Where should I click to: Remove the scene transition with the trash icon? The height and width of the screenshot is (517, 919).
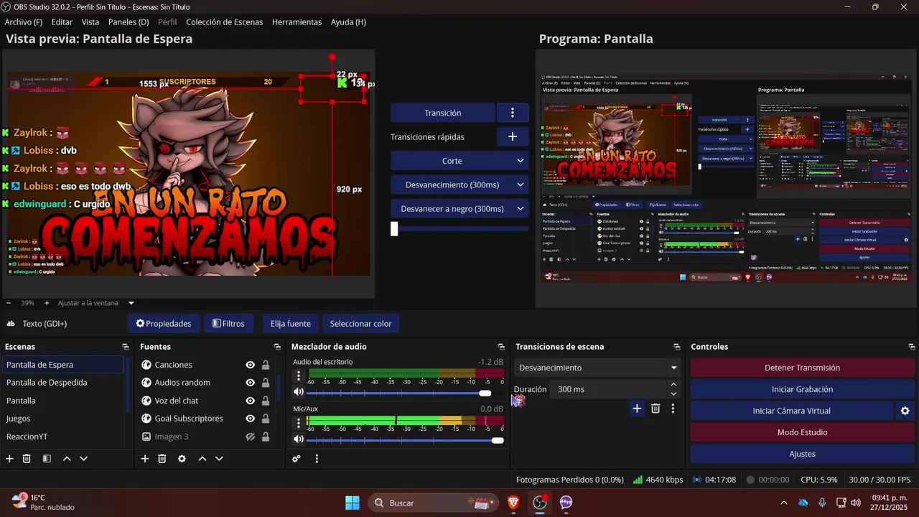[656, 409]
